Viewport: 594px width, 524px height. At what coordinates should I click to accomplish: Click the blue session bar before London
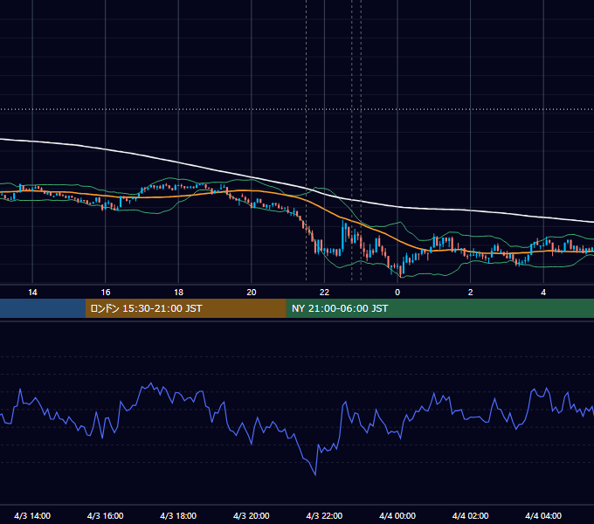43,308
